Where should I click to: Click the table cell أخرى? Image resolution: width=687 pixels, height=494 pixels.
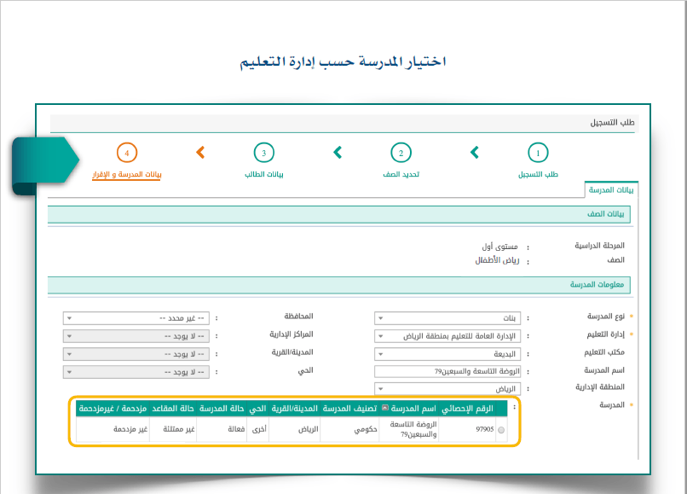click(x=259, y=429)
